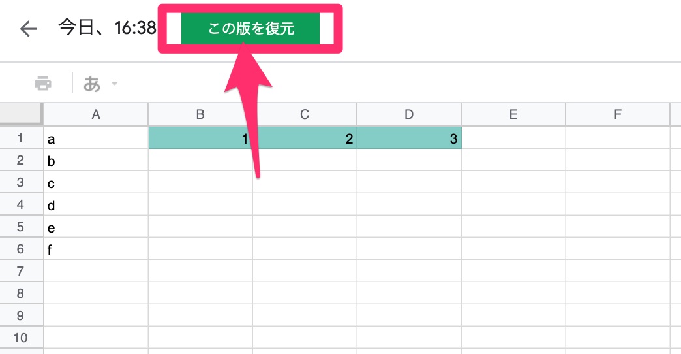
Task: Click the select-all corner box
Action: click(x=21, y=114)
